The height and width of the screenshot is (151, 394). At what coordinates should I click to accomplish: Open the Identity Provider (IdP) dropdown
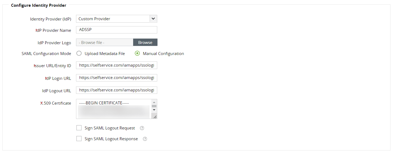click(x=116, y=19)
